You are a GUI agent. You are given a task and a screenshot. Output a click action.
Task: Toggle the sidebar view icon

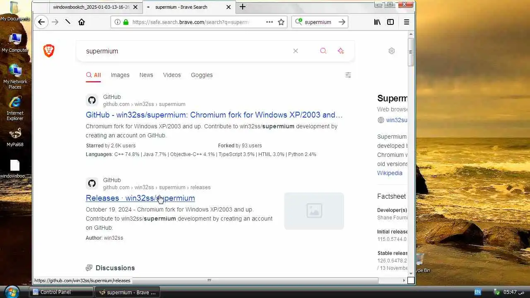[390, 22]
